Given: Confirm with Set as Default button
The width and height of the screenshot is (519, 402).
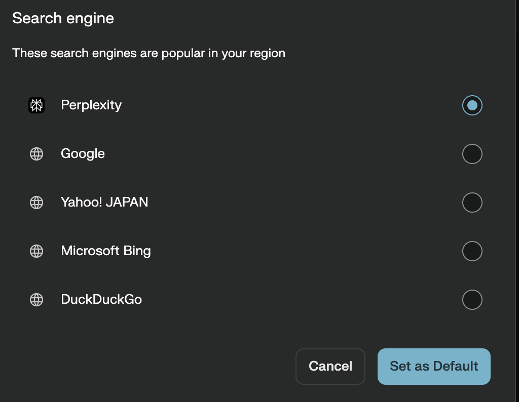Looking at the screenshot, I should (x=434, y=366).
